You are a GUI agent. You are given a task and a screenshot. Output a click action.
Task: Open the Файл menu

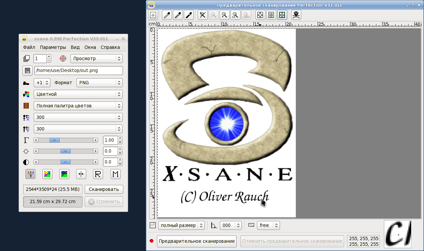pyautogui.click(x=29, y=47)
